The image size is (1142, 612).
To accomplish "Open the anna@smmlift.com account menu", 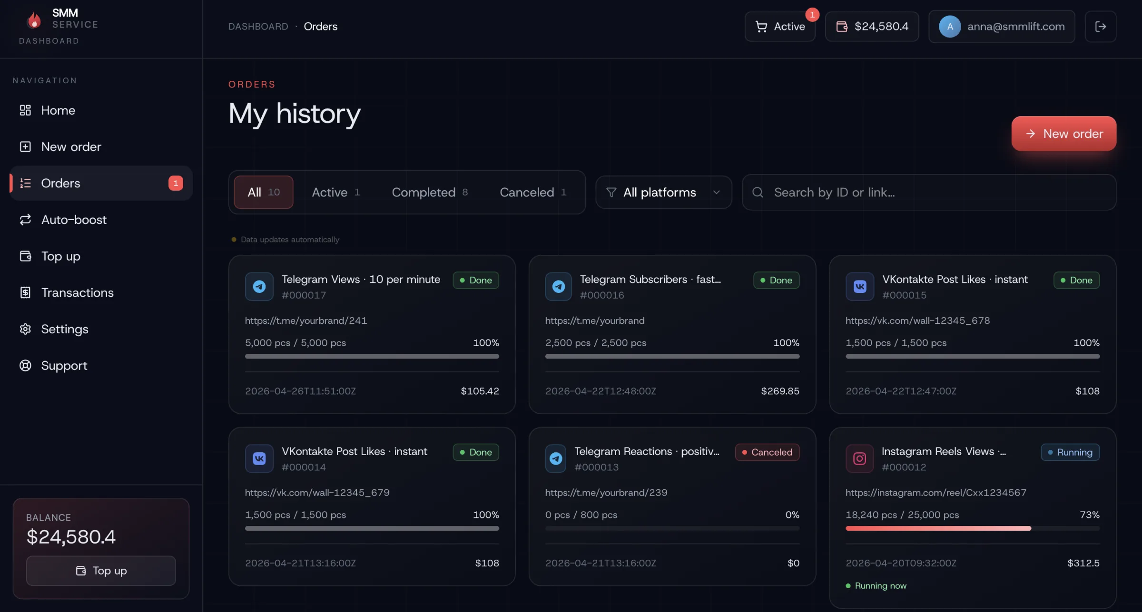I will 1002,27.
